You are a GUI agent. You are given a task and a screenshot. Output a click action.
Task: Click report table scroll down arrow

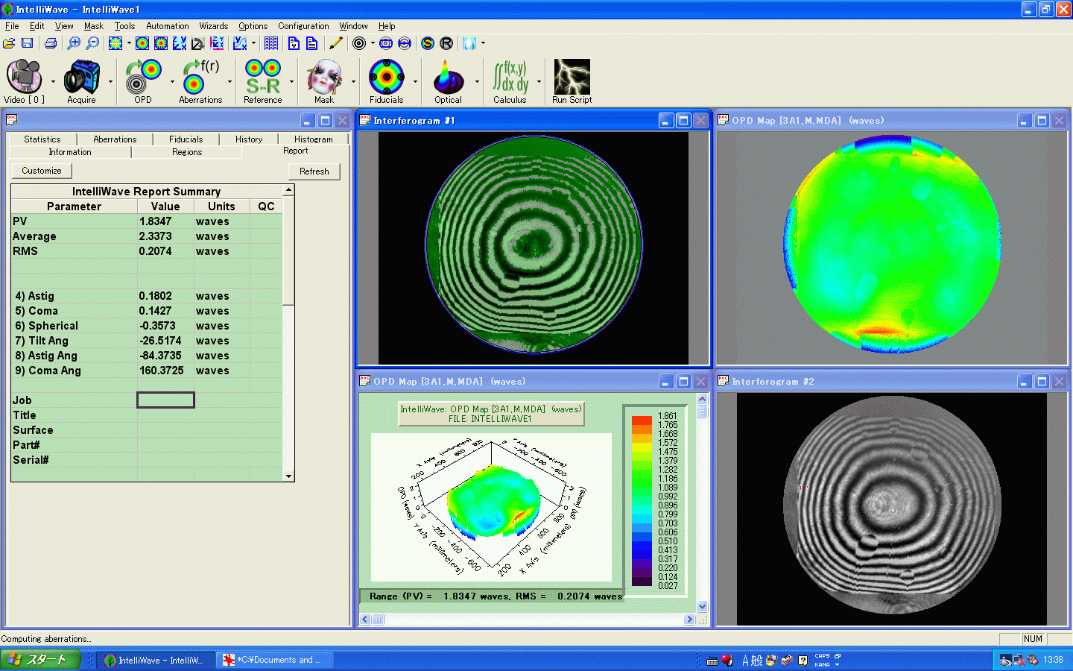click(288, 476)
